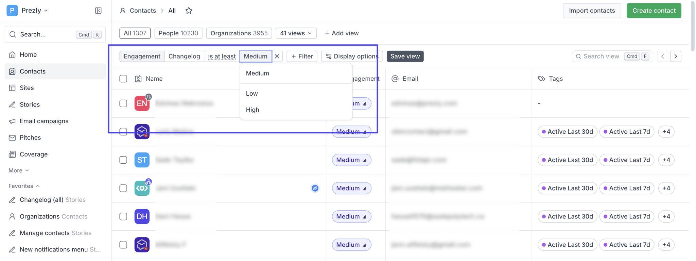
Task: Tick the select-all contacts checkbox
Action: [x=123, y=79]
